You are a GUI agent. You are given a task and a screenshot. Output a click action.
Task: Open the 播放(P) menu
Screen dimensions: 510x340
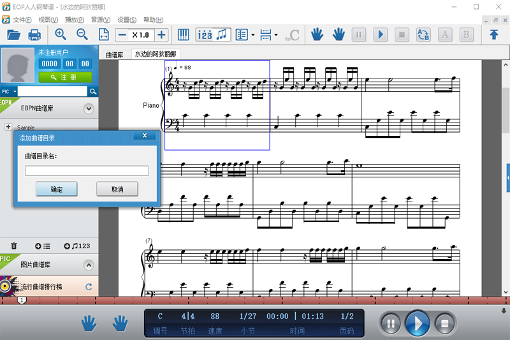[75, 20]
